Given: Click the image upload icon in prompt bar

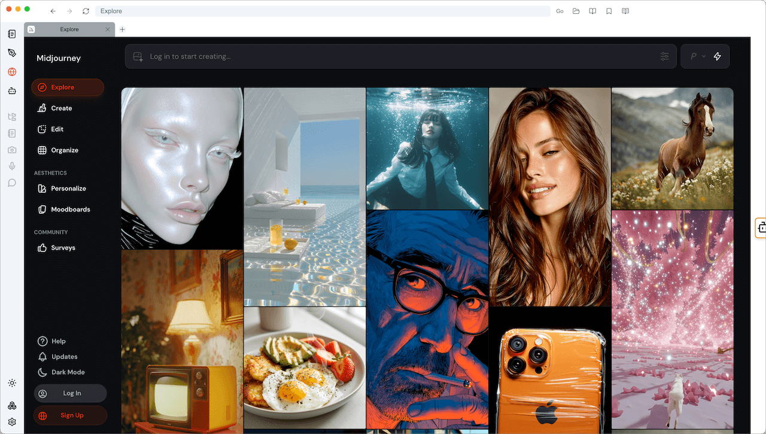Looking at the screenshot, I should click(x=138, y=56).
